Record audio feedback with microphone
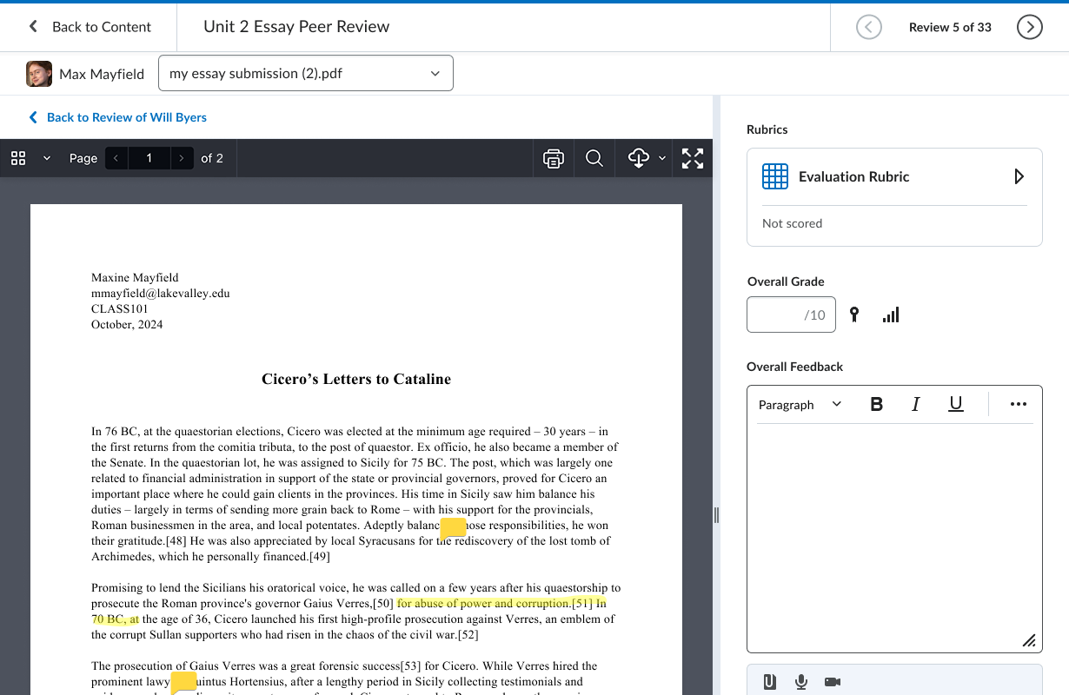The image size is (1069, 695). coord(801,682)
